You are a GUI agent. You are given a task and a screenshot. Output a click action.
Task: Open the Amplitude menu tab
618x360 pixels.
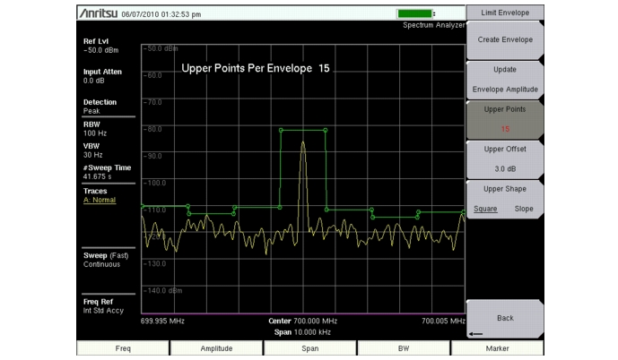[216, 347]
